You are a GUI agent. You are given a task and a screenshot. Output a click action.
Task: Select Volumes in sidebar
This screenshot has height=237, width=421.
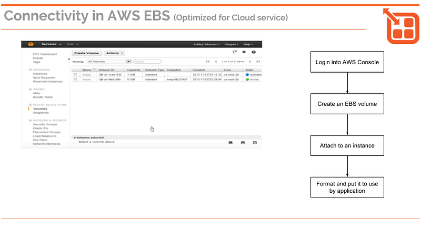pyautogui.click(x=40, y=109)
